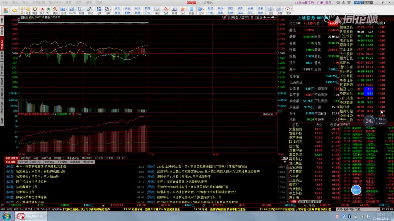
Task: Open dropdown arrow next to 周期 icon
Action: click(x=84, y=9)
